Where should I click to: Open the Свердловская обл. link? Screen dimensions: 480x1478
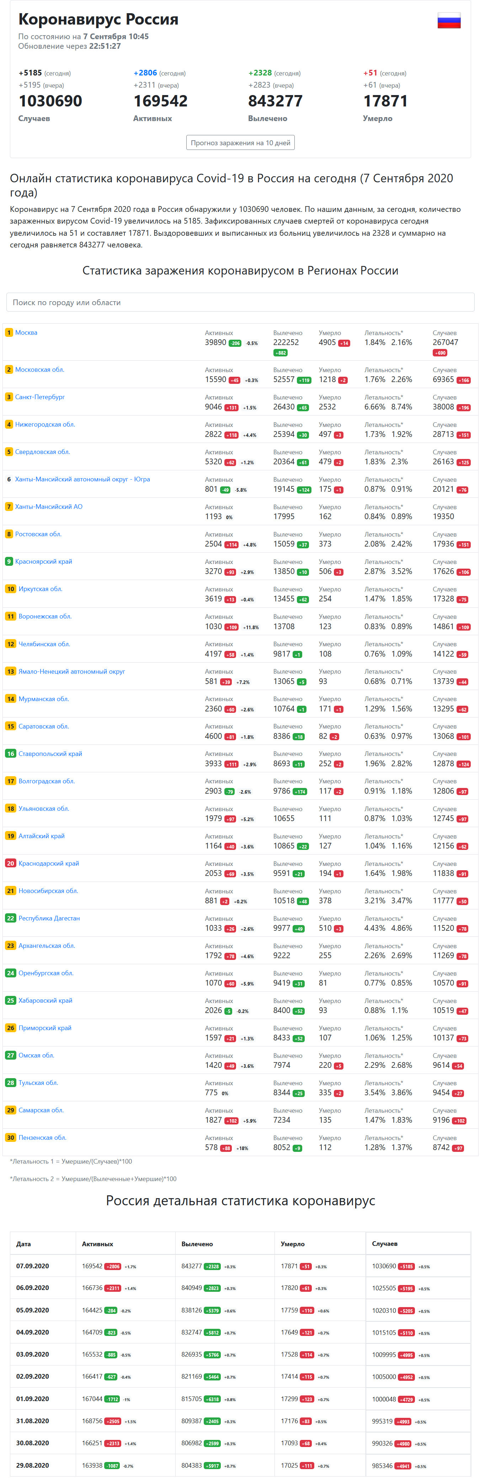click(x=42, y=452)
